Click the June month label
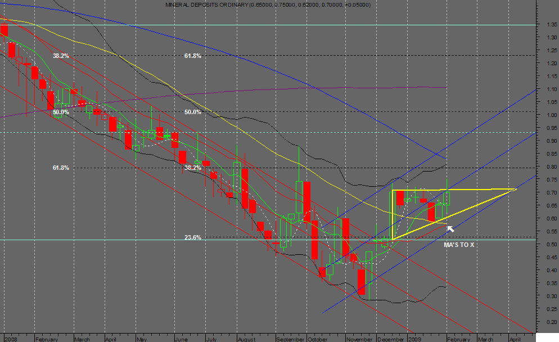This screenshot has width=559, height=342. point(182,339)
